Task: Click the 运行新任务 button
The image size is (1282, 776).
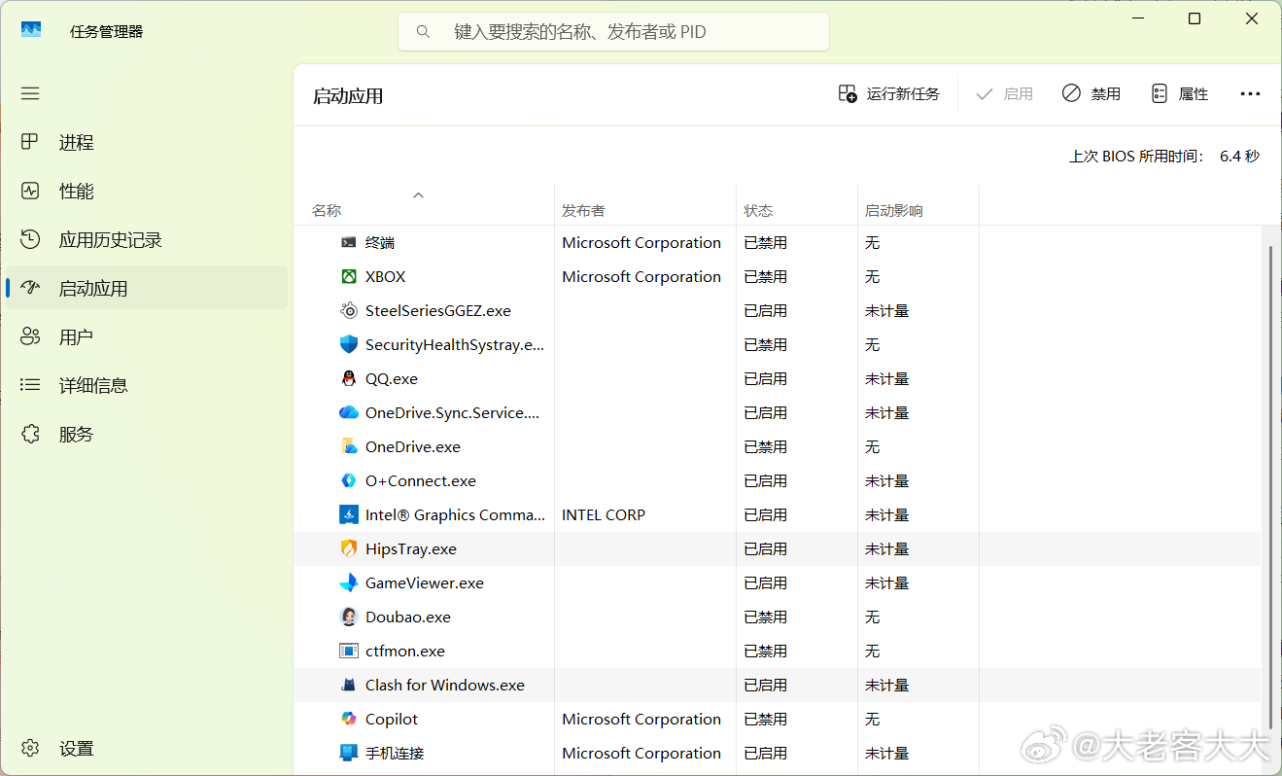Action: tap(889, 93)
